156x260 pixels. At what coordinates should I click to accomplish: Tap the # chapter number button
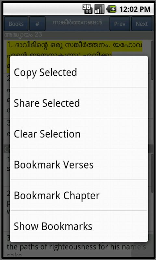coord(37,24)
